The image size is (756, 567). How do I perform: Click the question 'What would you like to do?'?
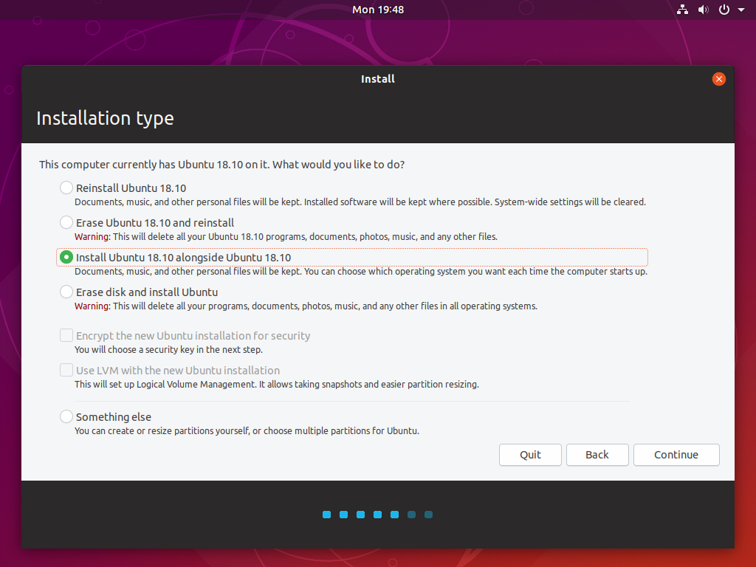(338, 165)
